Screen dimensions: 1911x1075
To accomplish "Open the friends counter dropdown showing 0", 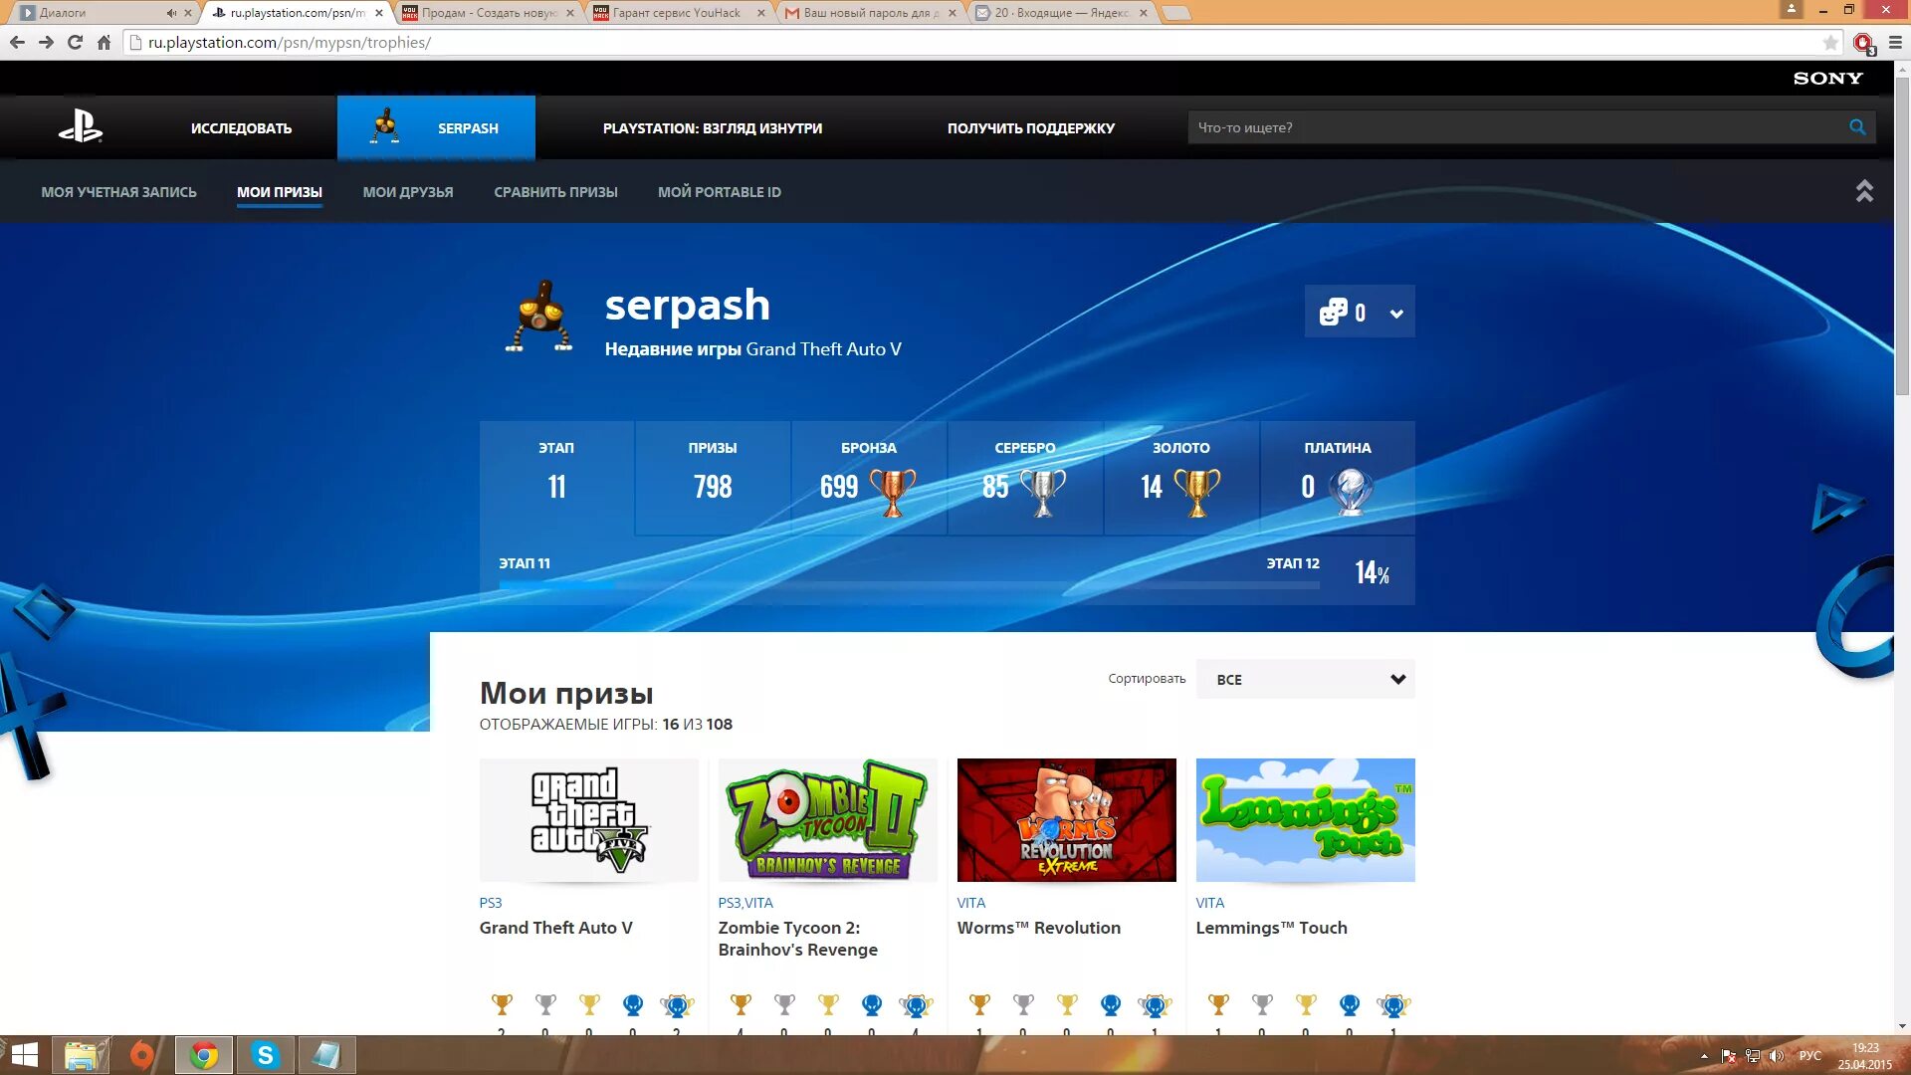I will click(x=1360, y=313).
